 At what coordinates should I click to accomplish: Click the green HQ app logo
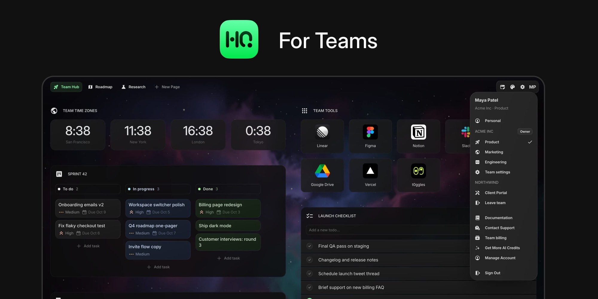click(239, 39)
